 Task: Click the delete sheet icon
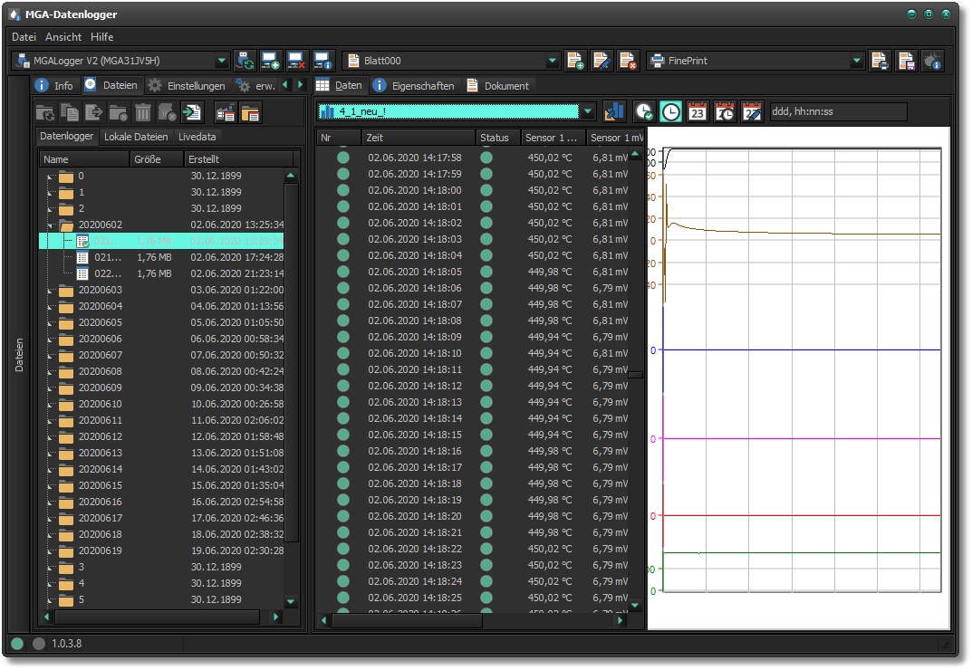628,61
